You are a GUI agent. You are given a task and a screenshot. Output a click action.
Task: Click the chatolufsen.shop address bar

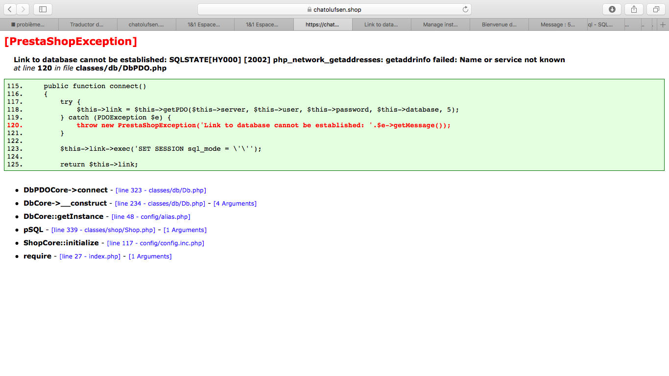pos(334,9)
